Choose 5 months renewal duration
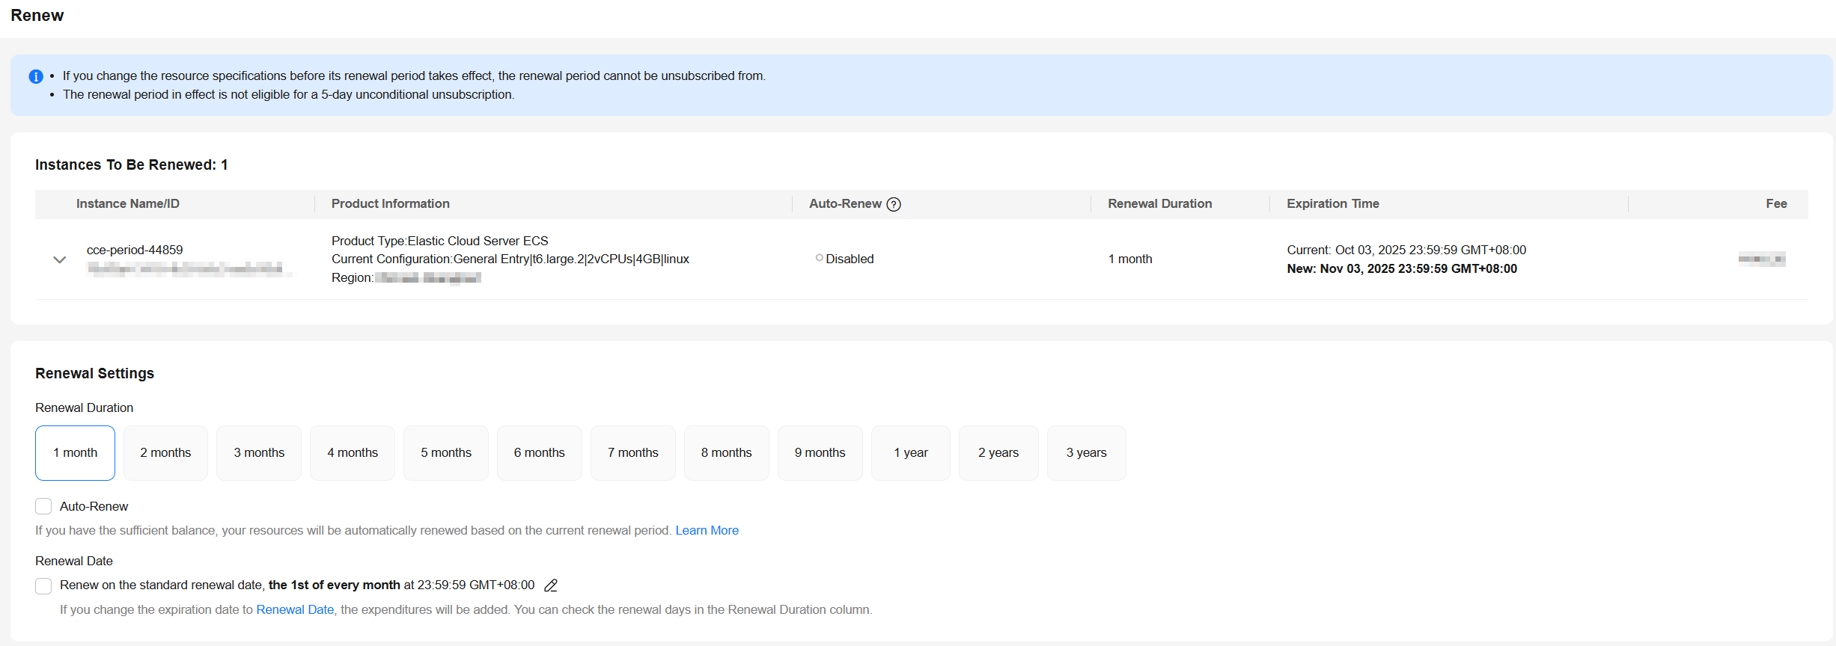 (x=446, y=453)
